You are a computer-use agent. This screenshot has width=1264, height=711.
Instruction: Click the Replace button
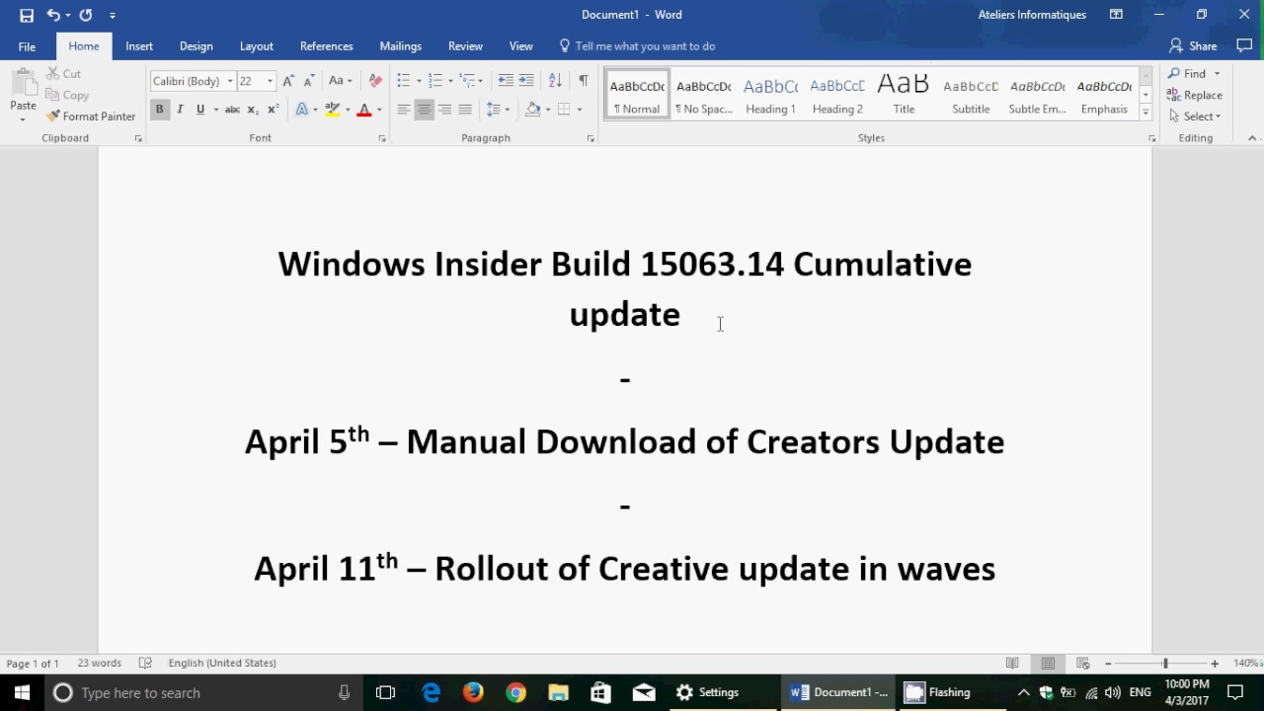tap(1195, 95)
